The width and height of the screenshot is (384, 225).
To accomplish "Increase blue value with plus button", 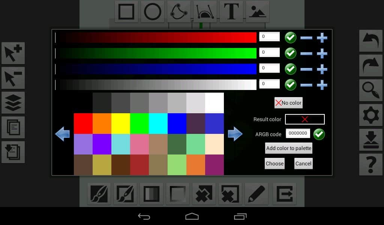I will (322, 69).
